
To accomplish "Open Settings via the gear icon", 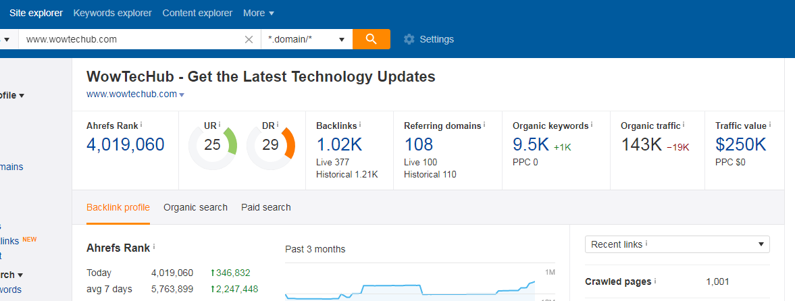I will 409,39.
